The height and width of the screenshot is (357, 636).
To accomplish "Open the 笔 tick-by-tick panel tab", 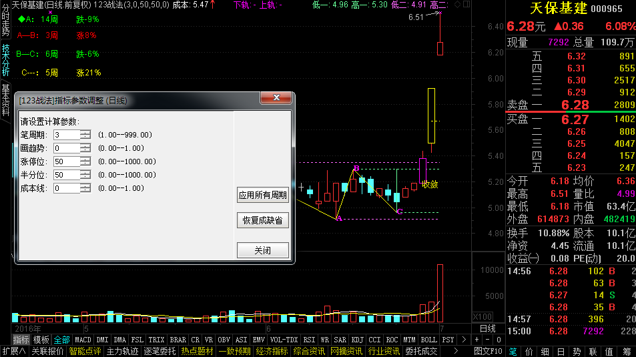I will point(513,351).
